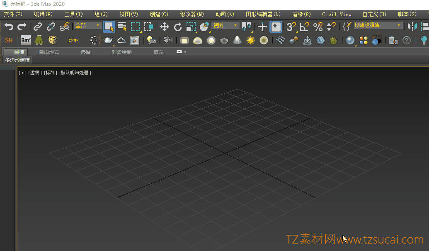Screen dimensions: 429x251
Task: Switch to the 自由形式 ribbon tab
Action: click(x=49, y=52)
